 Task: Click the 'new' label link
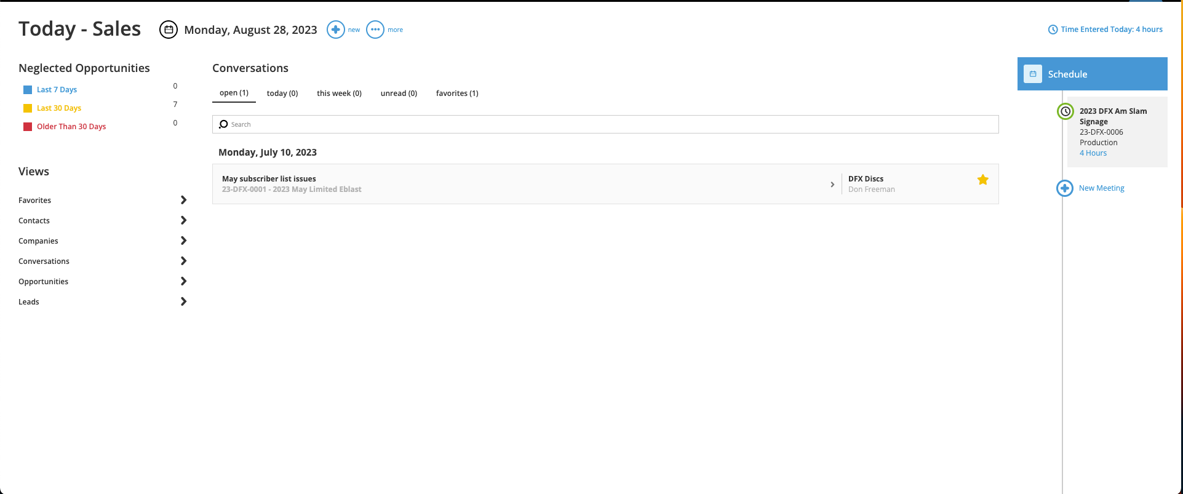pos(354,30)
